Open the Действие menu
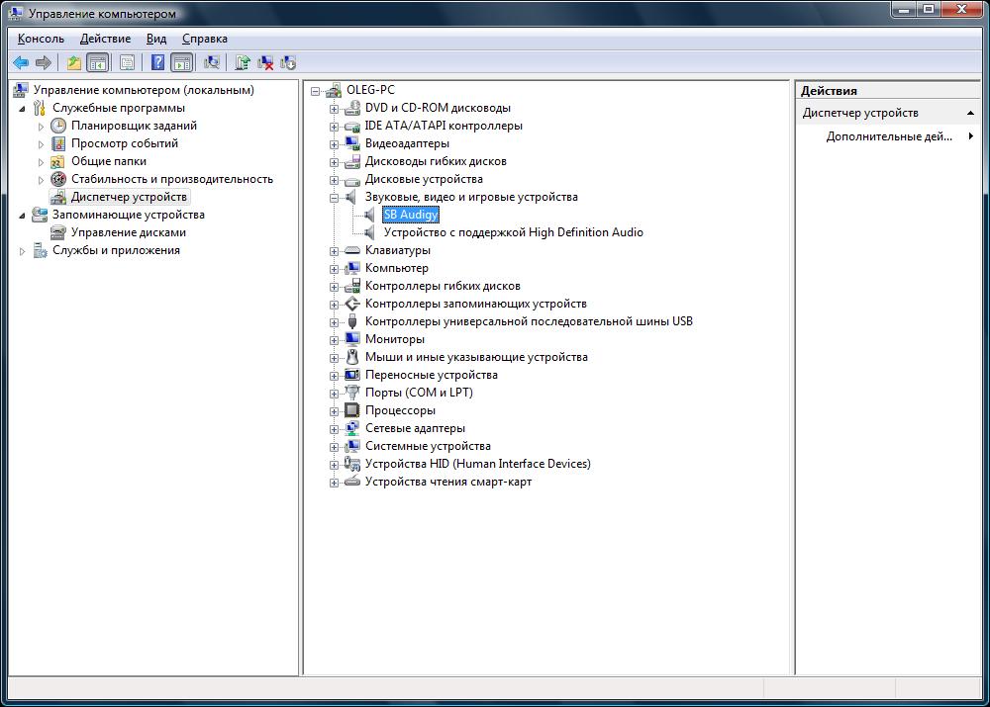This screenshot has width=990, height=707. pyautogui.click(x=105, y=39)
